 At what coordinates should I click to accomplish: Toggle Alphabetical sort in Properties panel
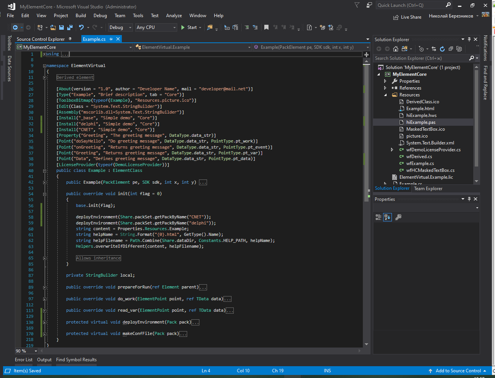click(x=387, y=217)
